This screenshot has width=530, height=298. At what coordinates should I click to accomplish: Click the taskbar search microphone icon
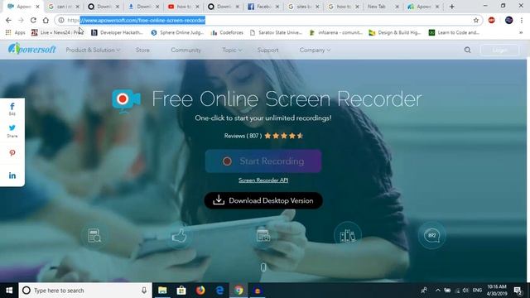144,291
